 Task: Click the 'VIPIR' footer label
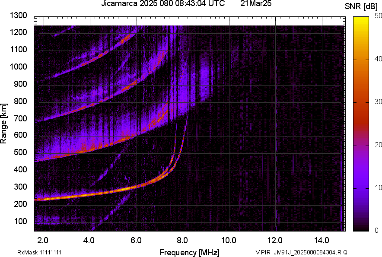point(263,252)
